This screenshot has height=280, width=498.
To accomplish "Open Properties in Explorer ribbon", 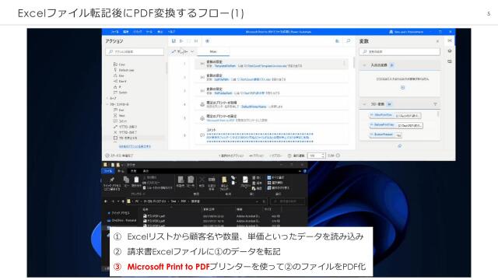I will tap(245, 182).
